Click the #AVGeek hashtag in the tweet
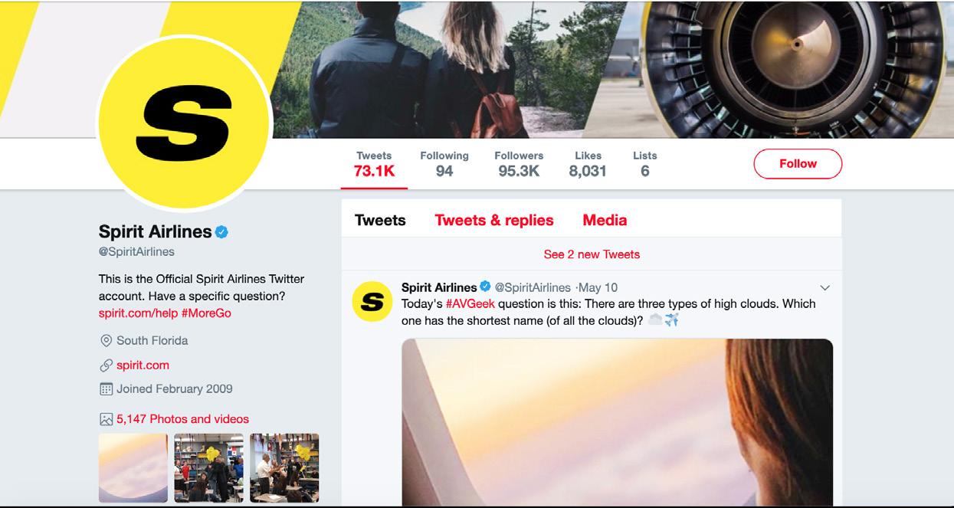Screen dimensions: 954x508 470,304
